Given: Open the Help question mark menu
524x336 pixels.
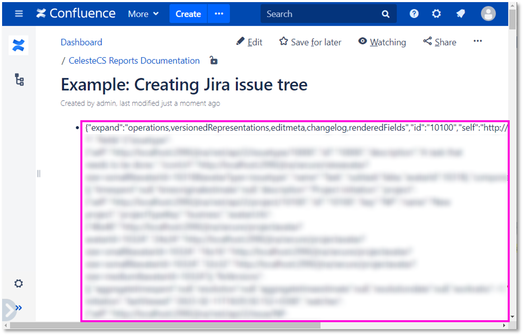Looking at the screenshot, I should click(x=414, y=14).
